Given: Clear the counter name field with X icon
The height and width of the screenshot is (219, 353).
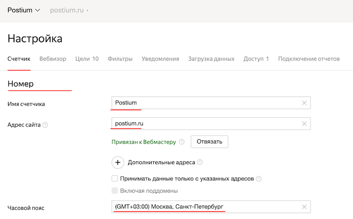Looking at the screenshot, I should [x=304, y=103].
